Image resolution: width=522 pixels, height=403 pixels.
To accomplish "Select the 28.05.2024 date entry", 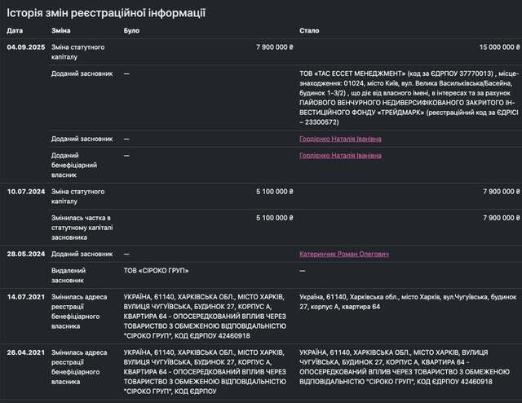I will pyautogui.click(x=26, y=255).
